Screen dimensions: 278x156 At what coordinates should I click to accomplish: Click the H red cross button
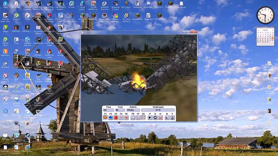coord(160,117)
